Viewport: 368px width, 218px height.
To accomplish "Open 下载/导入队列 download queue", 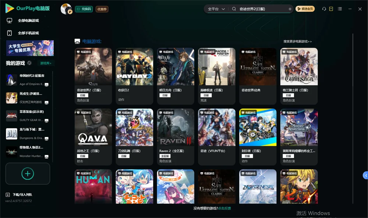I will point(19,195).
